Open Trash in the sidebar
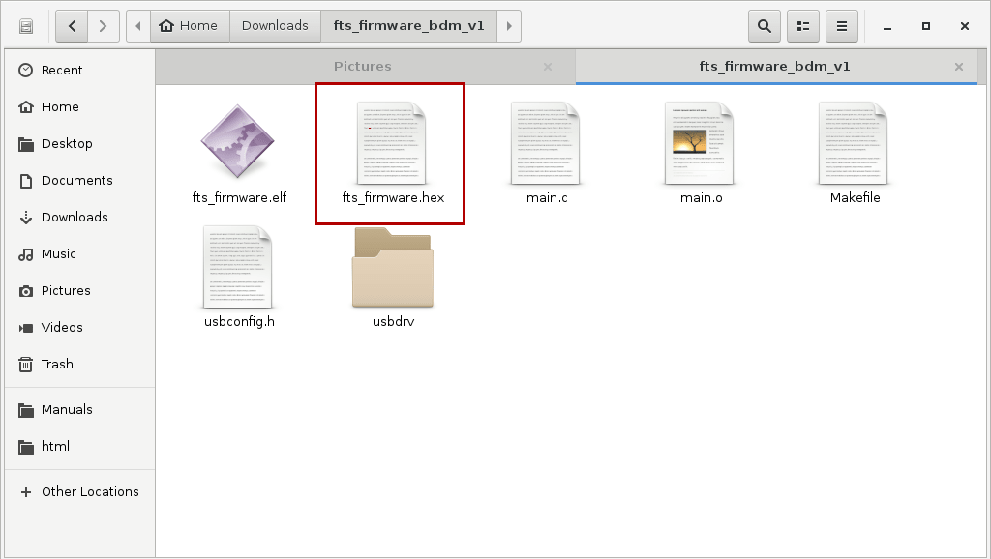 [57, 365]
